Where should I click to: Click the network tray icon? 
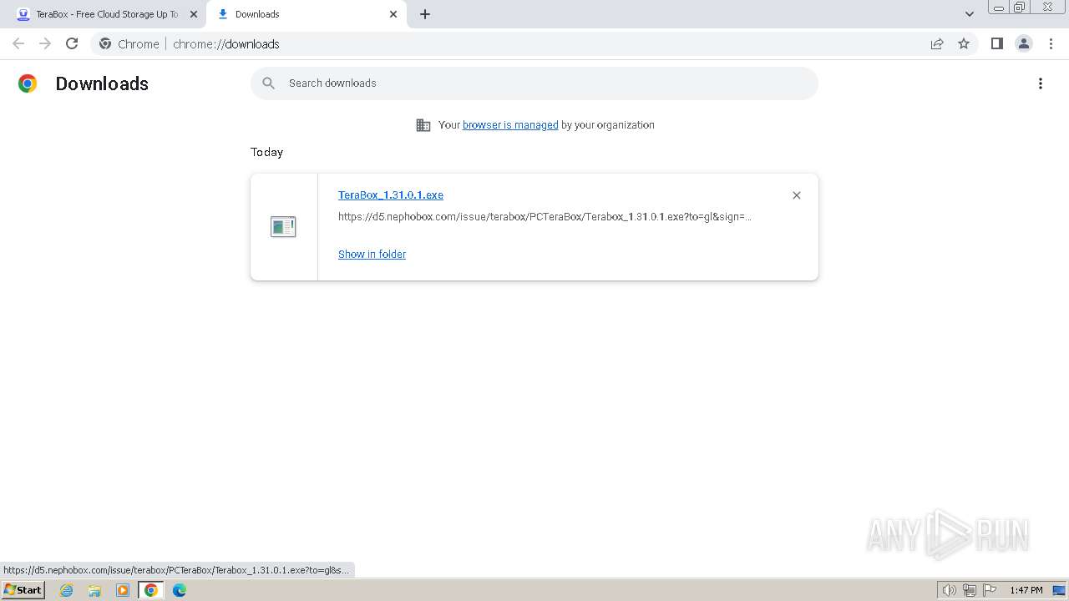(969, 590)
